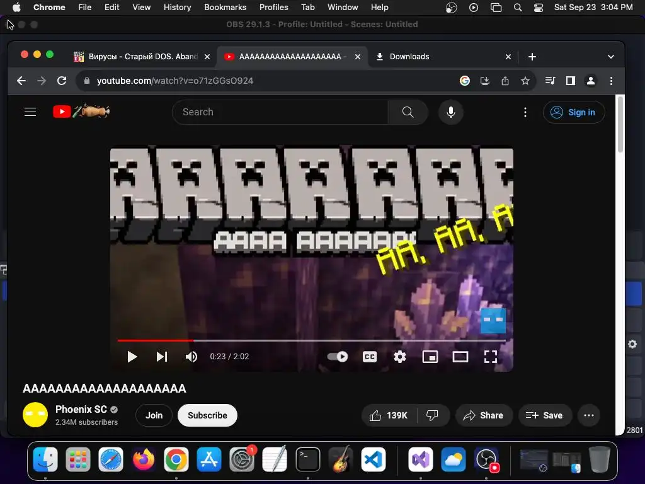Image resolution: width=645 pixels, height=484 pixels.
Task: Open macOS Control Center icon
Action: coord(538,7)
